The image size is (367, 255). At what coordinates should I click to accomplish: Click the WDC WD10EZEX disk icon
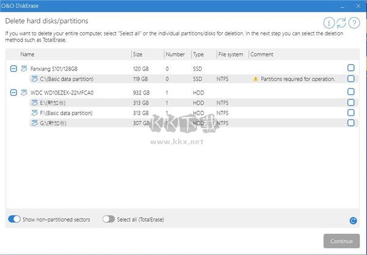point(24,92)
